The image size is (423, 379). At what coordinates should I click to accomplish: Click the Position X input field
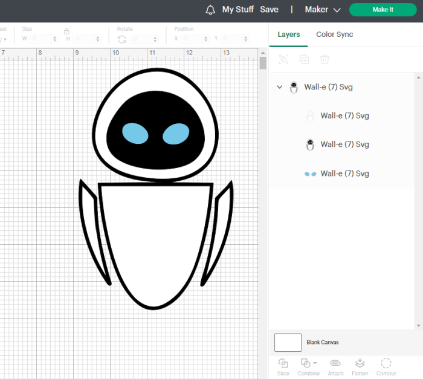pos(192,39)
